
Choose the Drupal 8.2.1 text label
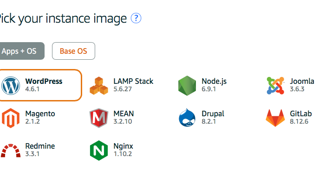click(213, 117)
